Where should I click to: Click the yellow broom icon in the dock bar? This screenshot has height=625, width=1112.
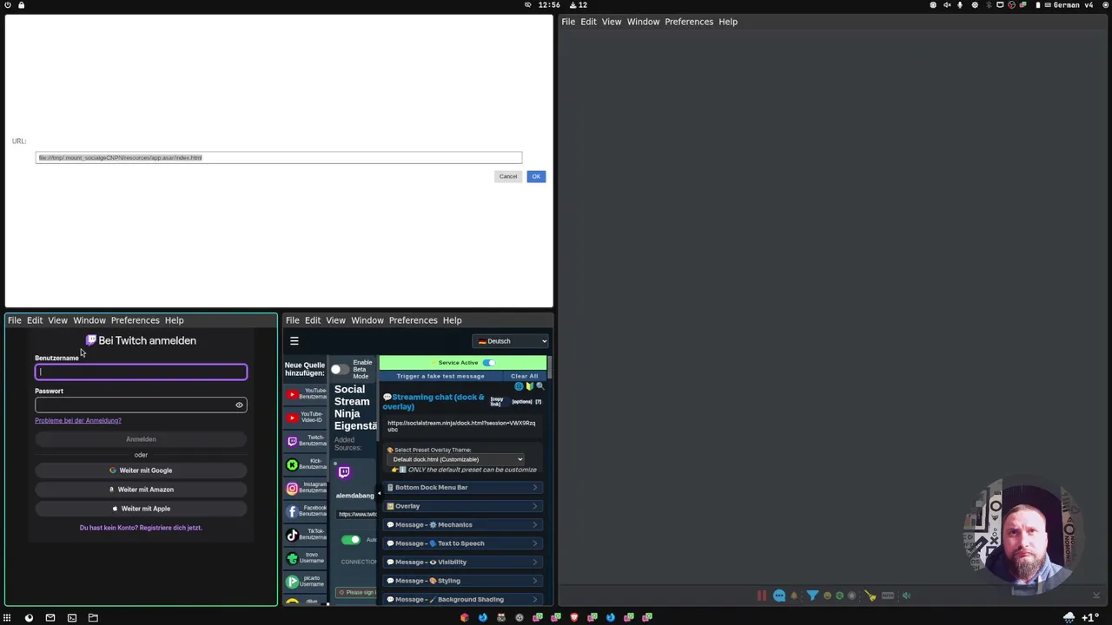(x=870, y=595)
